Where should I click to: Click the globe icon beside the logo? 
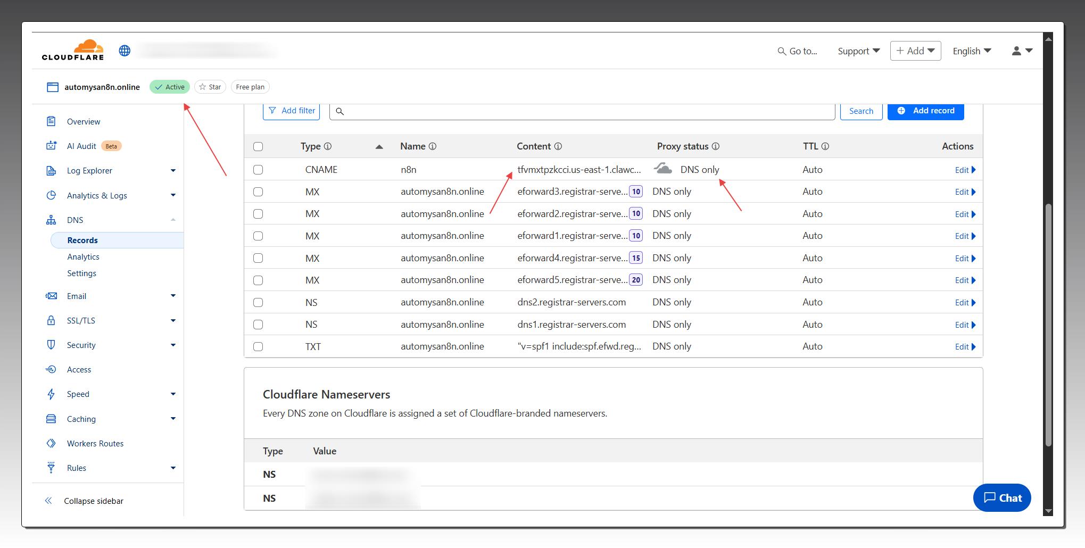(x=125, y=51)
